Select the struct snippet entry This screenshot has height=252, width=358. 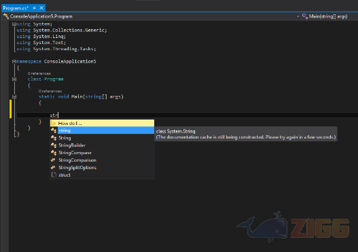[x=102, y=175]
